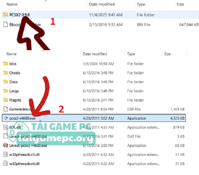
Task: Click the '2/15/2016 9:33 AM' date cell
Action: click(106, 24)
